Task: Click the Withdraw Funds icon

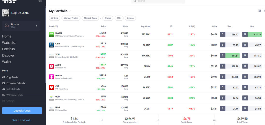Action: pos(4,95)
